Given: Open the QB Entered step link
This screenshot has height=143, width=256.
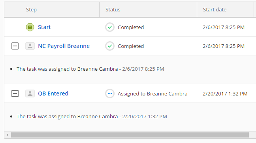Looking at the screenshot, I should (53, 93).
